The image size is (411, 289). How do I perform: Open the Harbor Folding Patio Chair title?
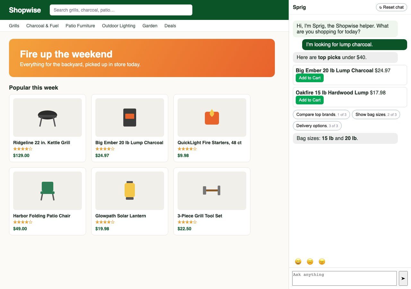point(42,216)
